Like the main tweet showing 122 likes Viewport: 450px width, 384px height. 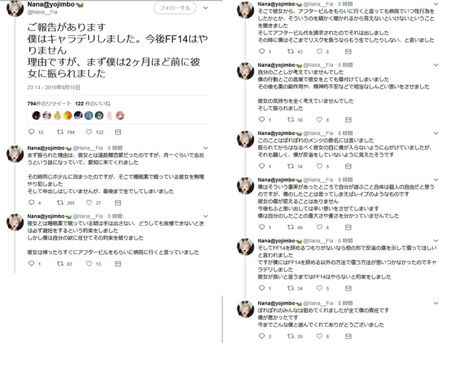89,132
